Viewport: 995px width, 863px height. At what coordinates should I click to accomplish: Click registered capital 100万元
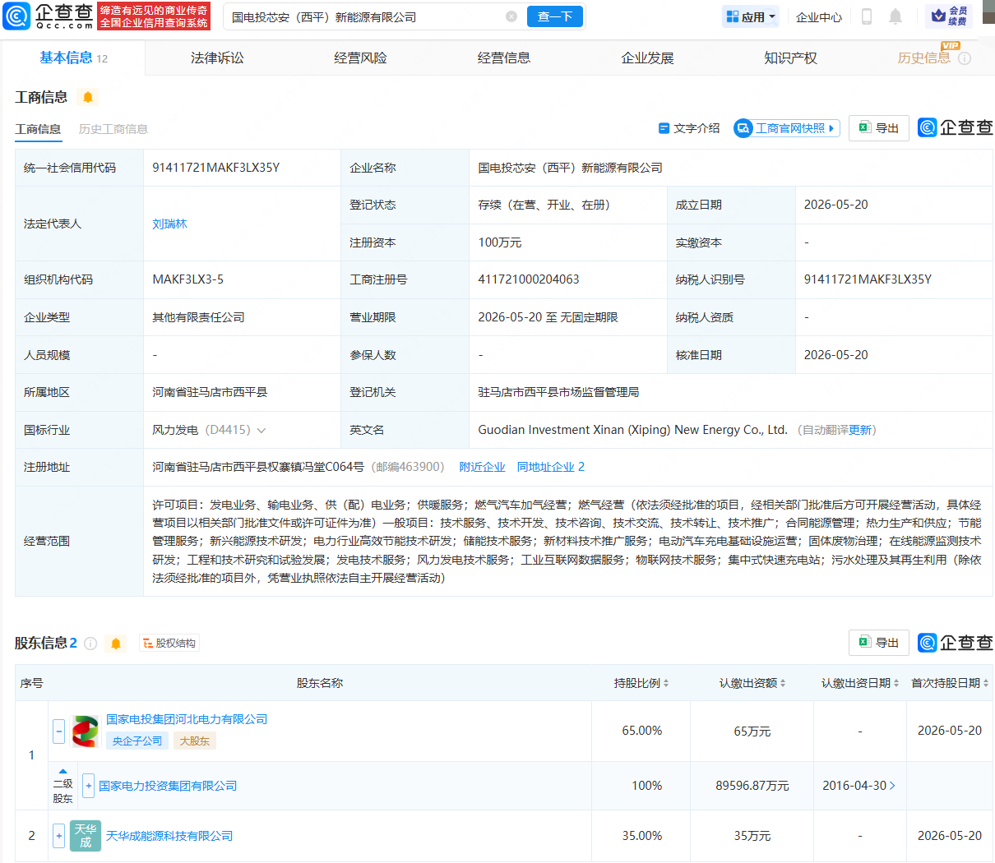pos(500,242)
